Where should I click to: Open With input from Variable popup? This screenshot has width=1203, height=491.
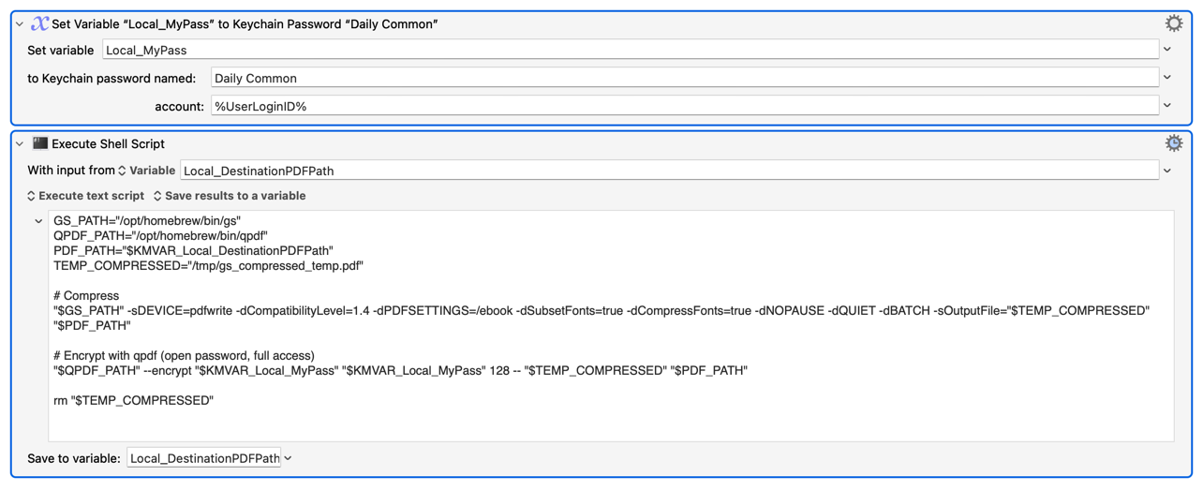[145, 171]
